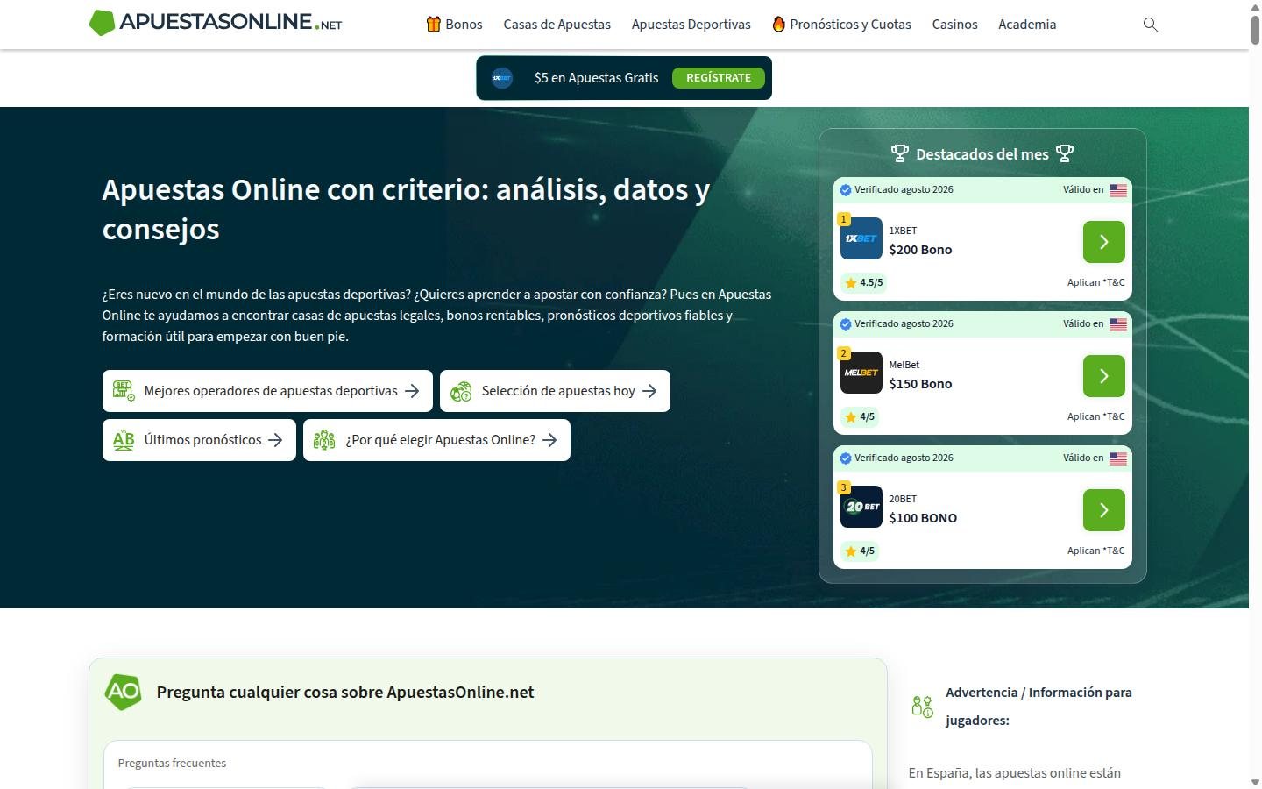The height and width of the screenshot is (789, 1262).
Task: Click the scrollbar up arrow
Action: pos(1255,6)
